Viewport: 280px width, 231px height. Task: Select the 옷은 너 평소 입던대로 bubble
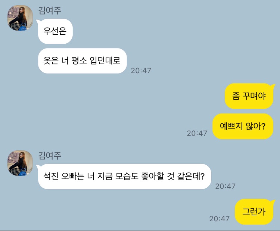83,61
